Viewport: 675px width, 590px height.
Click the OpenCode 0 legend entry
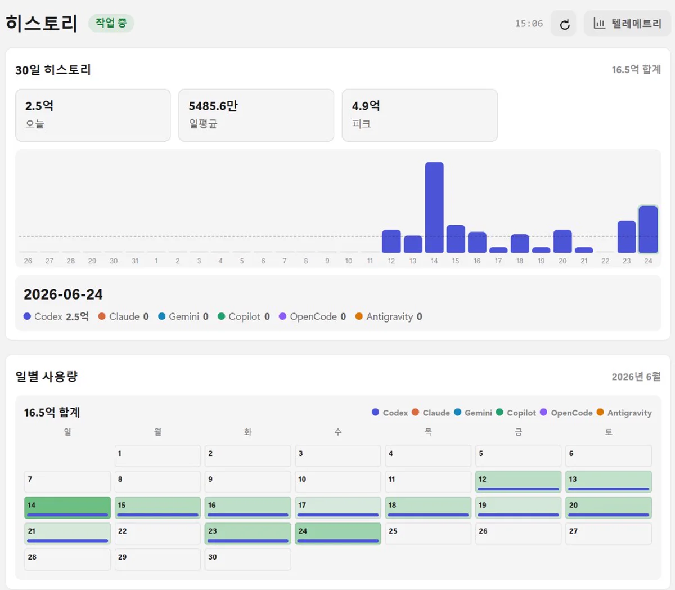pos(313,316)
